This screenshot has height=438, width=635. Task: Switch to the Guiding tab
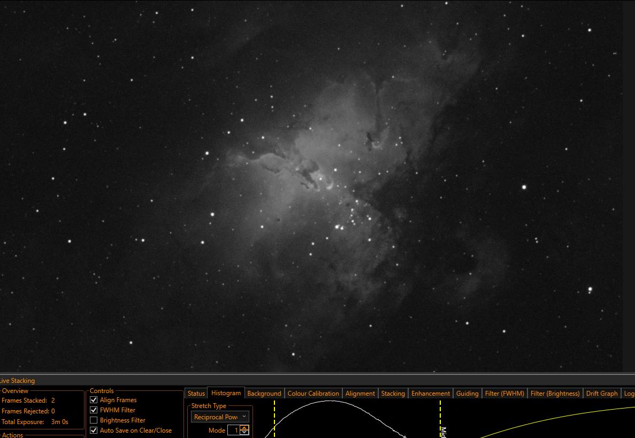pyautogui.click(x=468, y=394)
